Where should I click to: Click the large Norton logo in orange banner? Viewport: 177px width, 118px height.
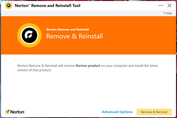(29, 35)
